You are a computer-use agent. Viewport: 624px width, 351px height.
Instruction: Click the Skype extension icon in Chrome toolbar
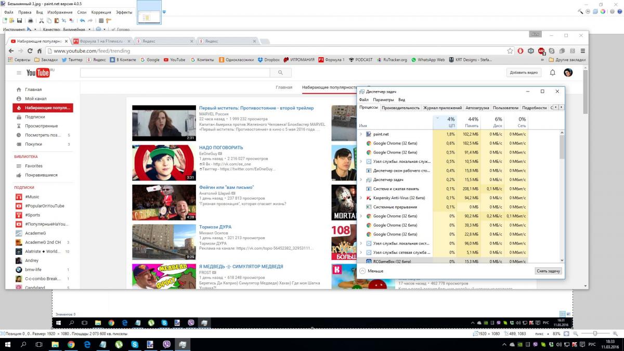tap(551, 51)
